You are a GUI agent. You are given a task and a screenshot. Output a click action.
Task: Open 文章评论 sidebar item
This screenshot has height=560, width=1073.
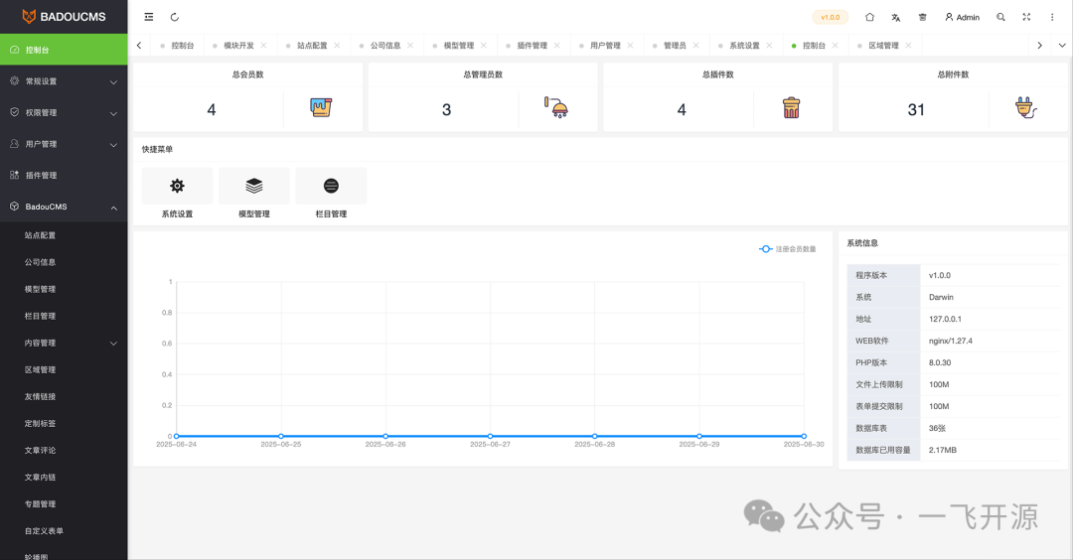64,451
